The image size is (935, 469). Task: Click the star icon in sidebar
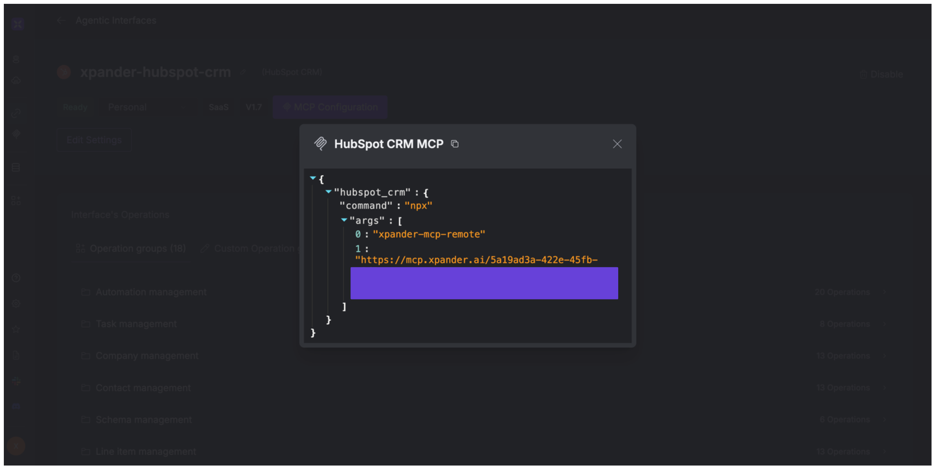click(x=16, y=329)
